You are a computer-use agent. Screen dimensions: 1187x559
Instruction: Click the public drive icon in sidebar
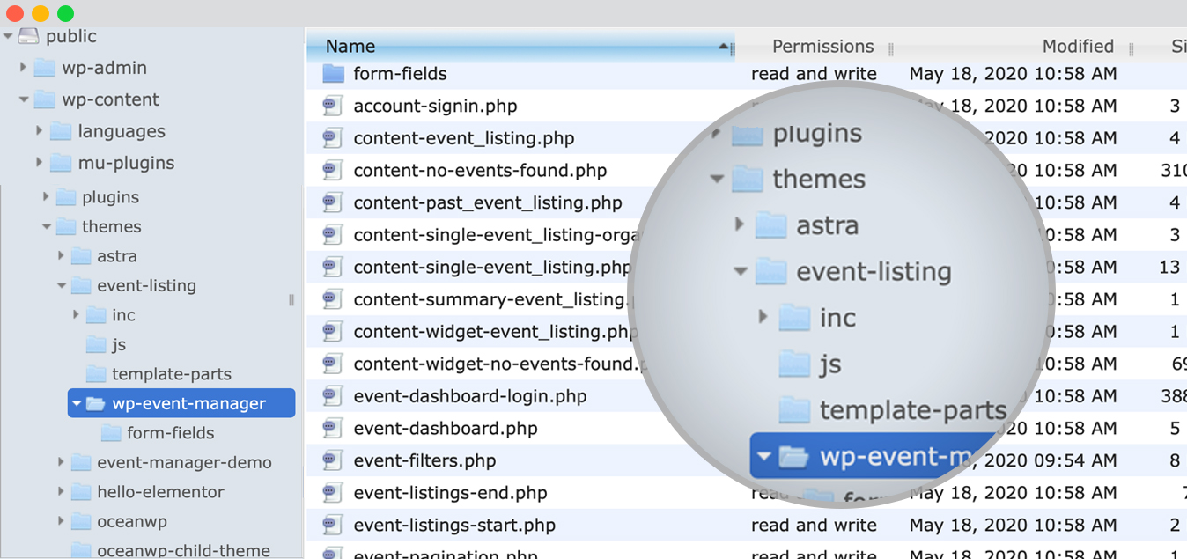(29, 36)
